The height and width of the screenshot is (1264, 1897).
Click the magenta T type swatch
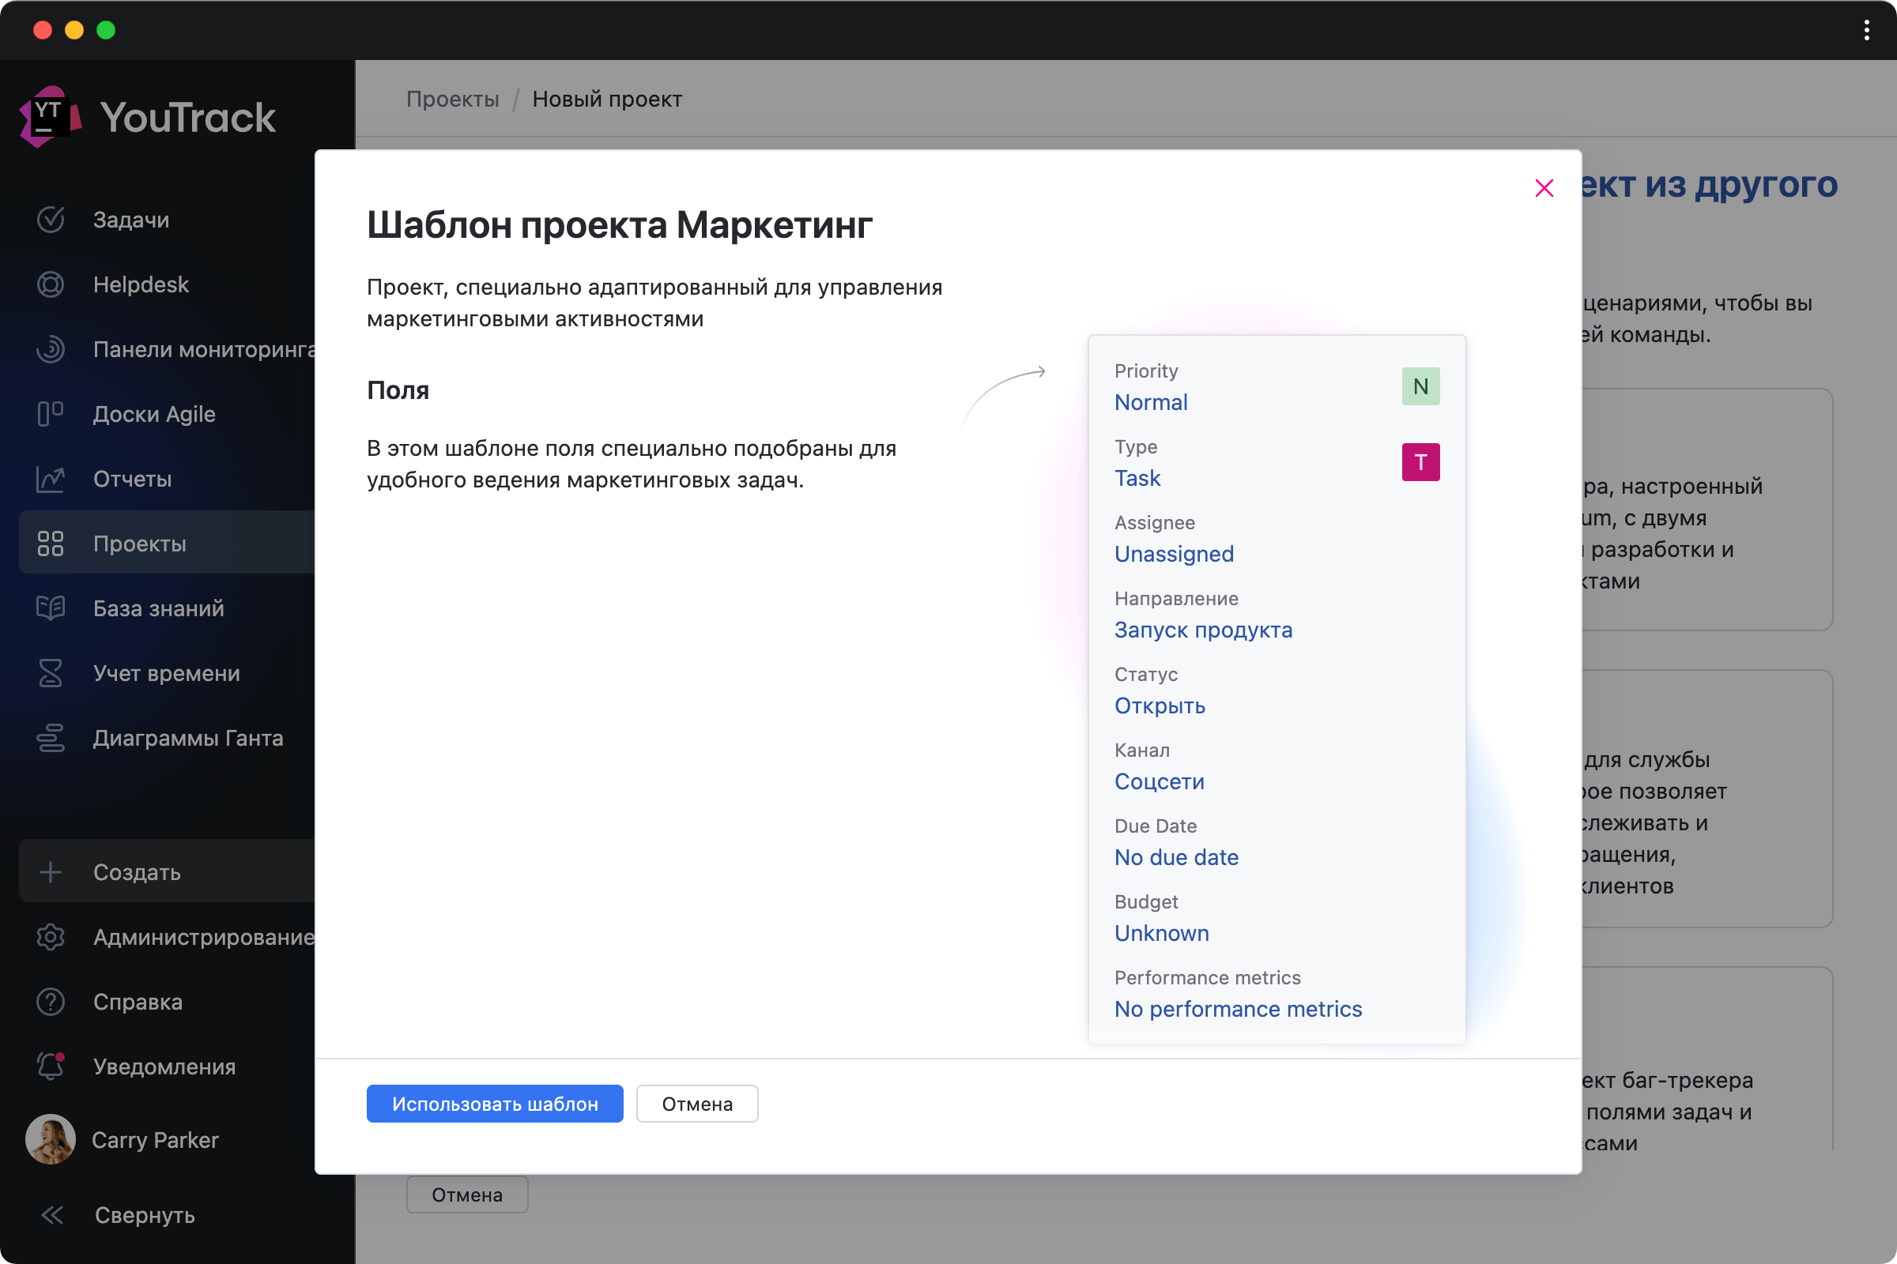1420,462
